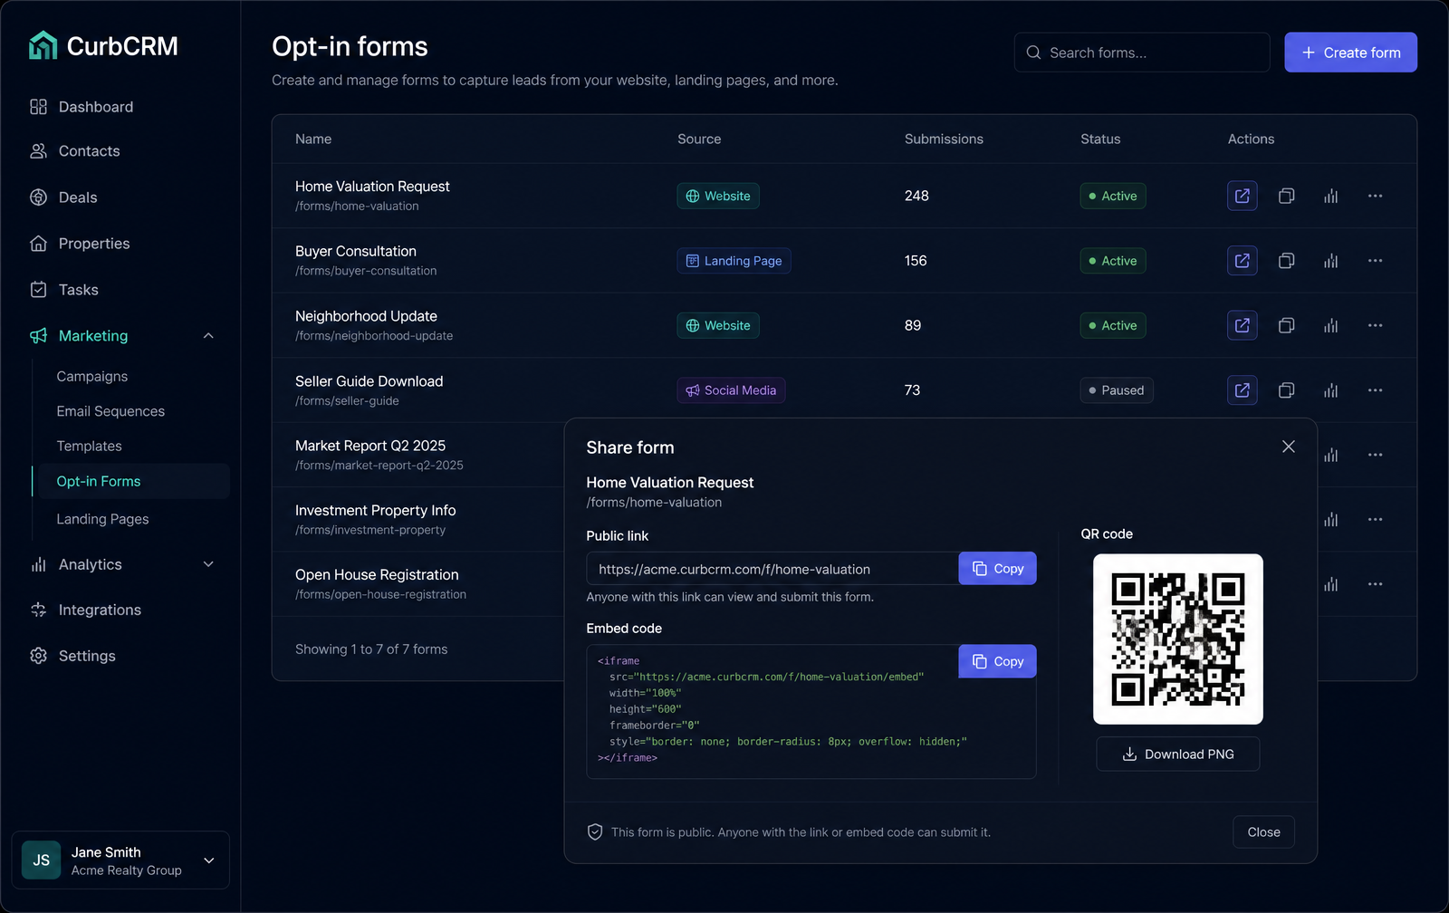Viewport: 1449px width, 913px height.
Task: View Investment Property Info statistics
Action: 1330,520
